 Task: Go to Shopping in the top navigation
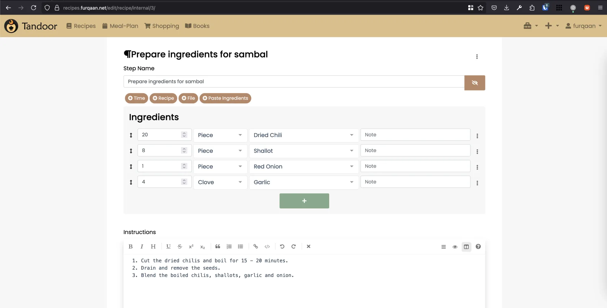point(162,26)
